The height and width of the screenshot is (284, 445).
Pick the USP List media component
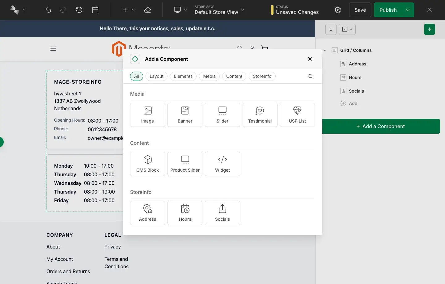pyautogui.click(x=297, y=115)
